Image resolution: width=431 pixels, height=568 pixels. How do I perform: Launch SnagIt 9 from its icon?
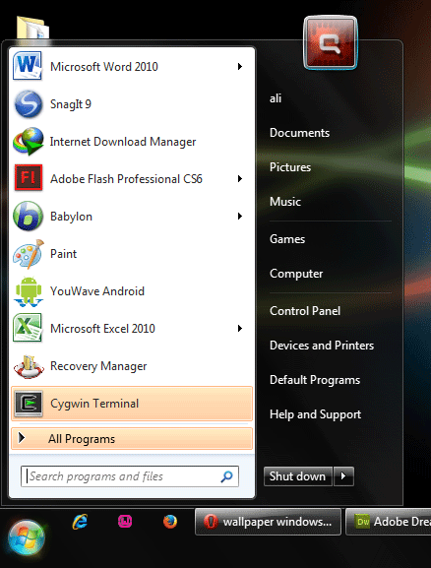coord(28,104)
